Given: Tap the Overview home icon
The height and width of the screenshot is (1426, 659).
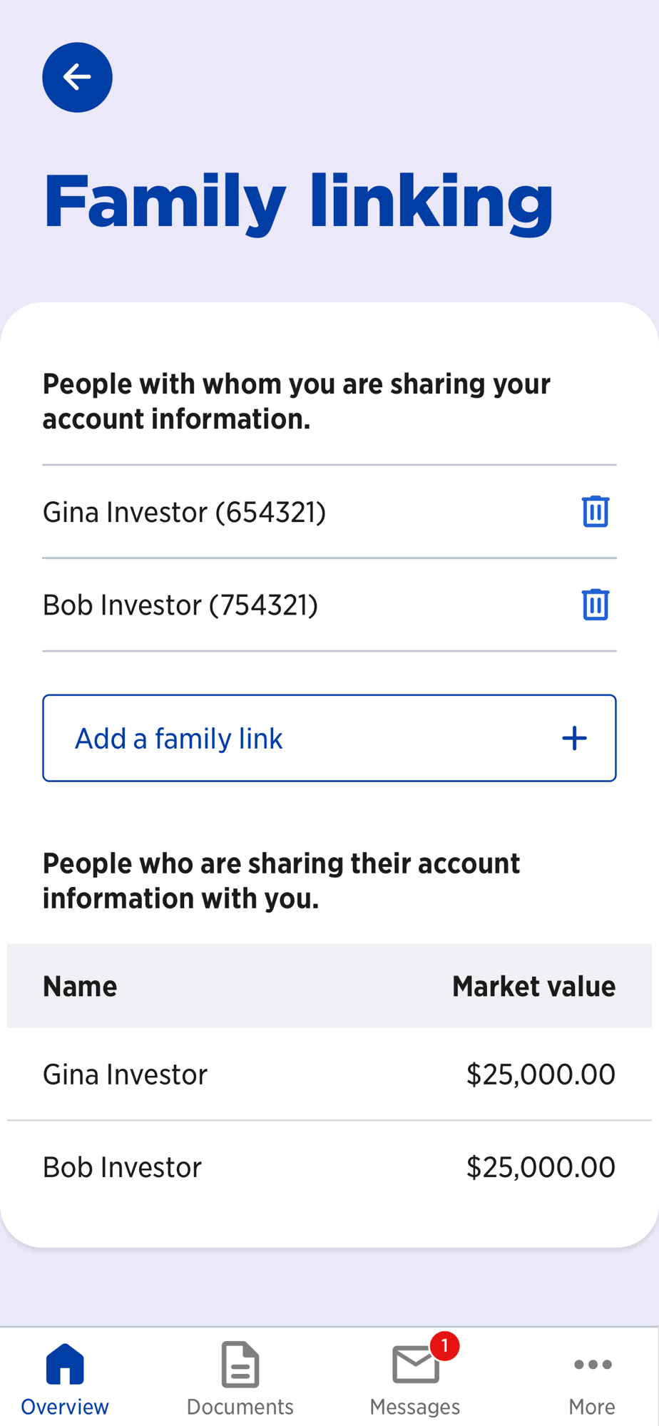Looking at the screenshot, I should (65, 1363).
